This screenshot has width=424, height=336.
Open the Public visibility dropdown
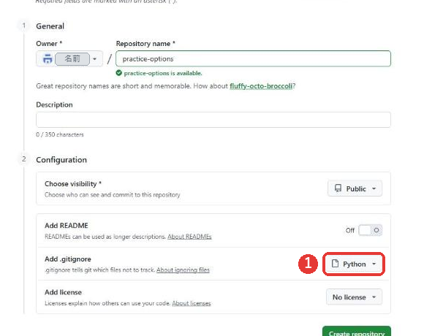[355, 188]
